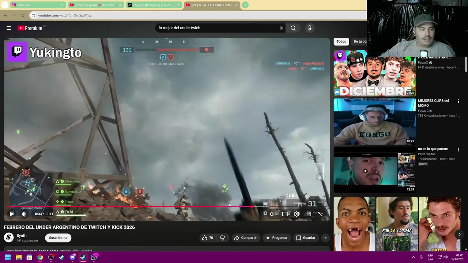Open 'no es lo que parece' thumbnail
The height and width of the screenshot is (263, 468).
point(374,169)
